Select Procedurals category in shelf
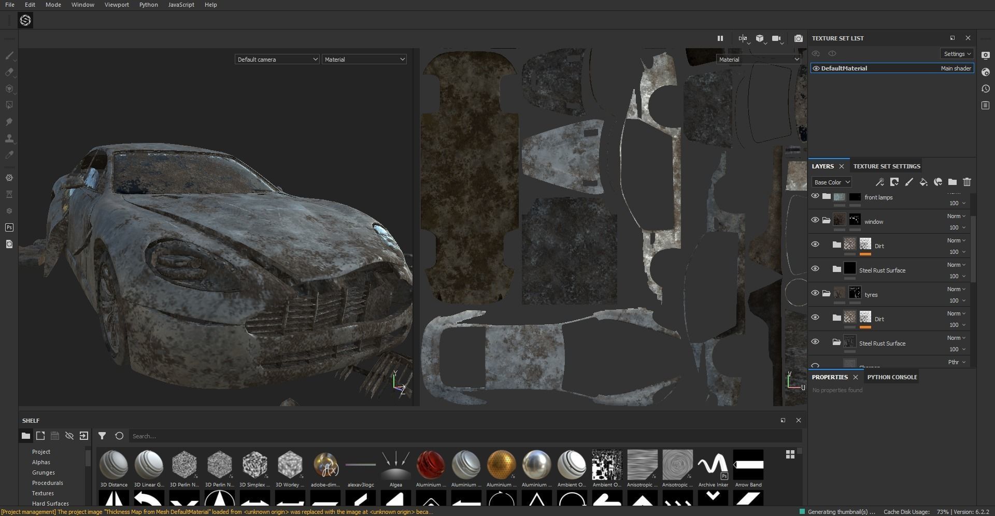This screenshot has width=995, height=516. (x=48, y=483)
